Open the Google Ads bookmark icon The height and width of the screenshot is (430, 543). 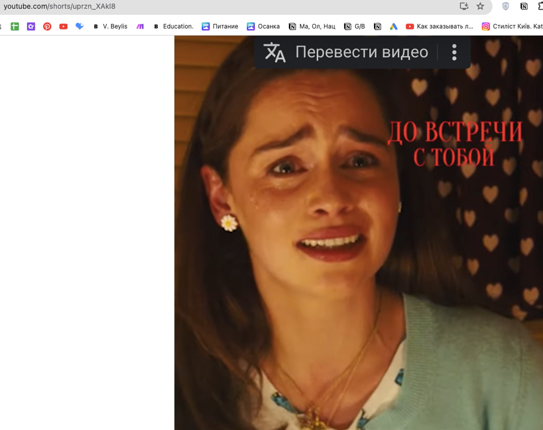(x=393, y=26)
